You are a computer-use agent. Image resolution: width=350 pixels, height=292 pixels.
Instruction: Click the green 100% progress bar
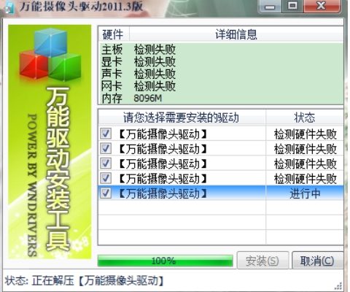point(166,261)
